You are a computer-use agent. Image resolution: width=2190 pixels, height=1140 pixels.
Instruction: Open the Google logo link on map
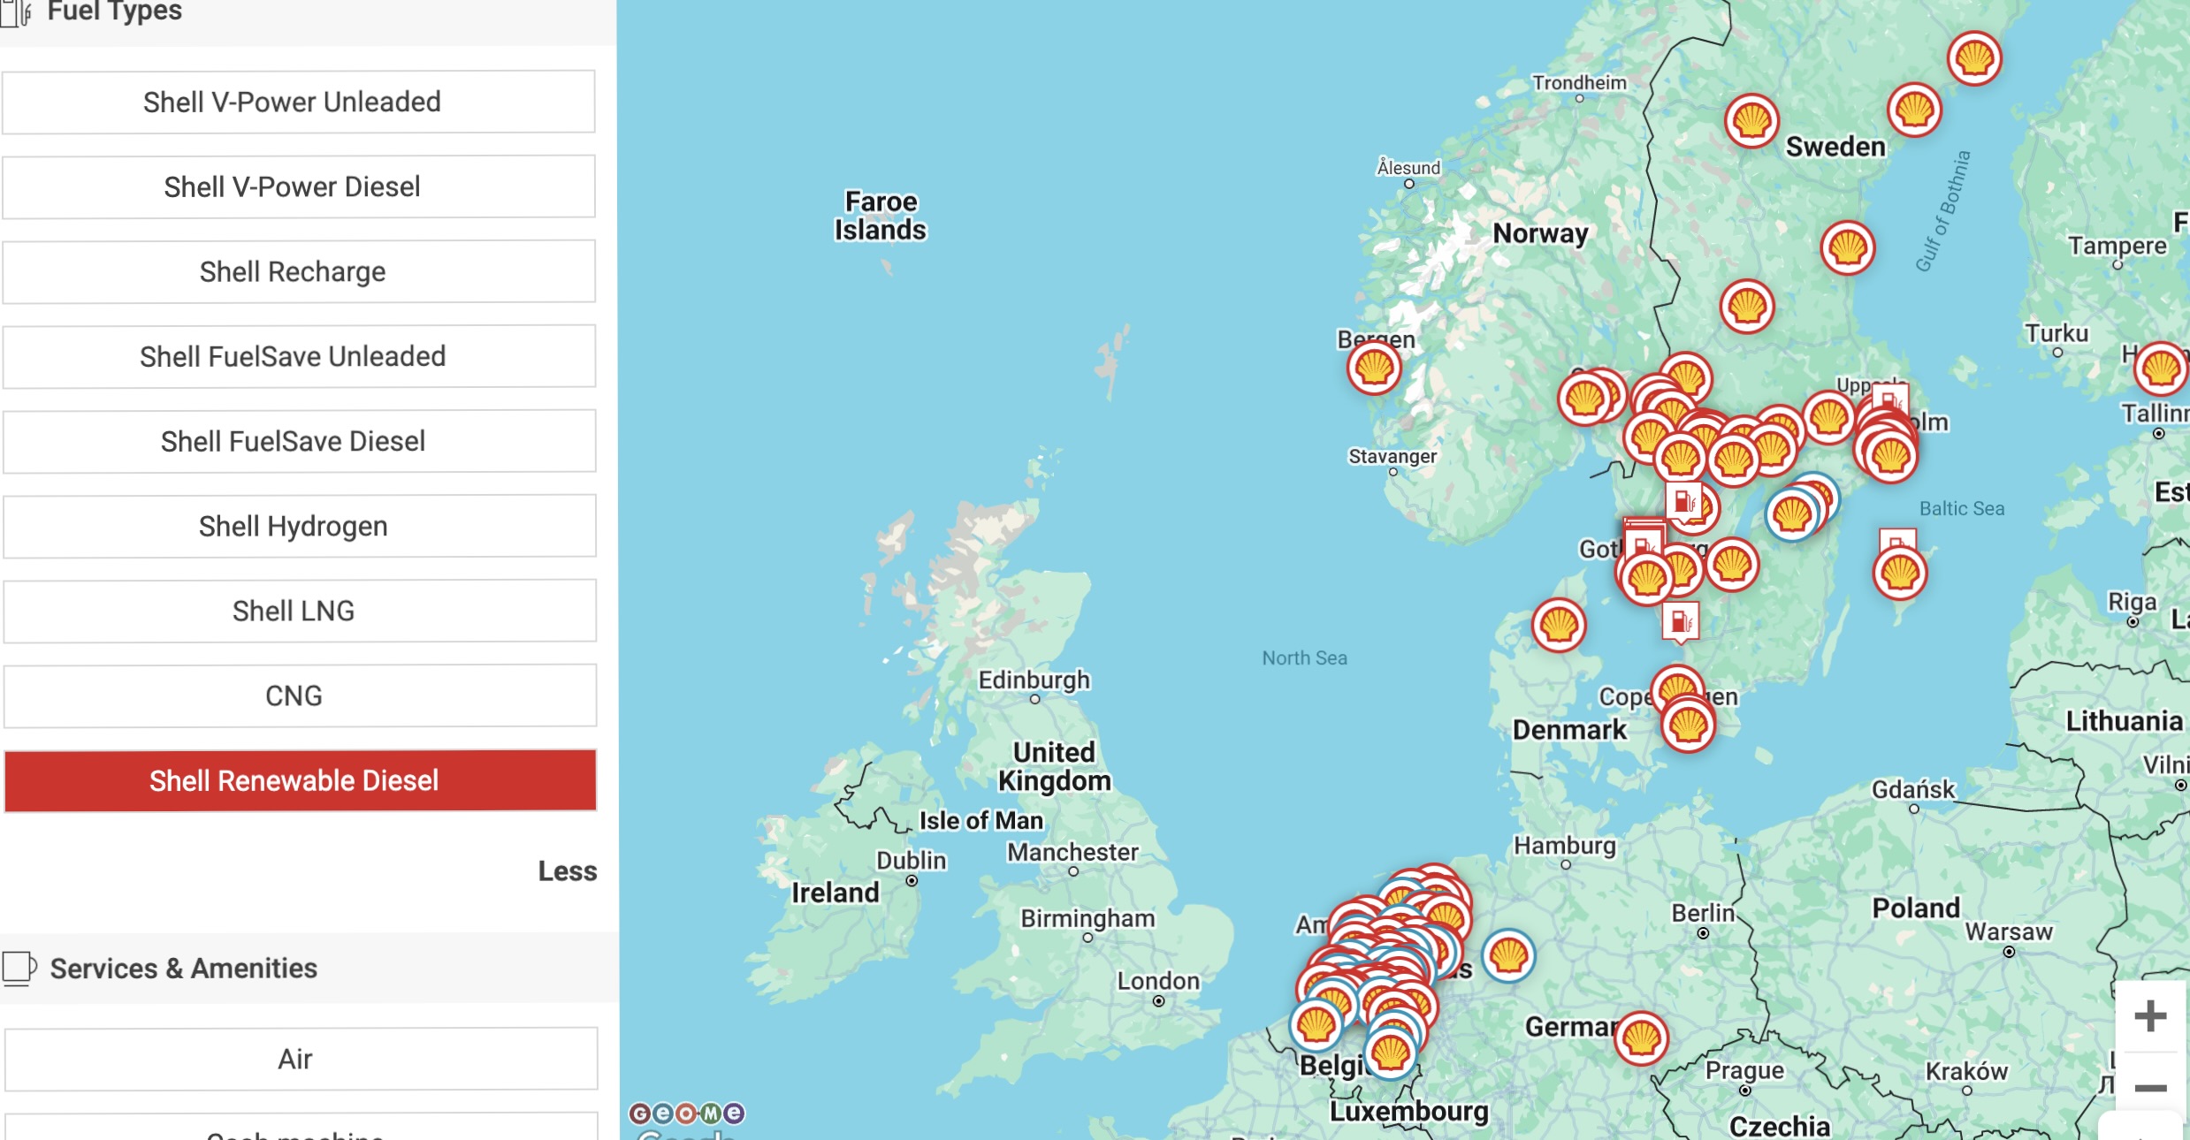coord(685,1134)
